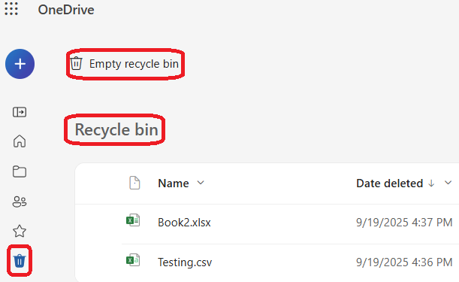459x282 pixels.
Task: Expand the Date deleted column dropdown chevron
Action: click(x=448, y=183)
